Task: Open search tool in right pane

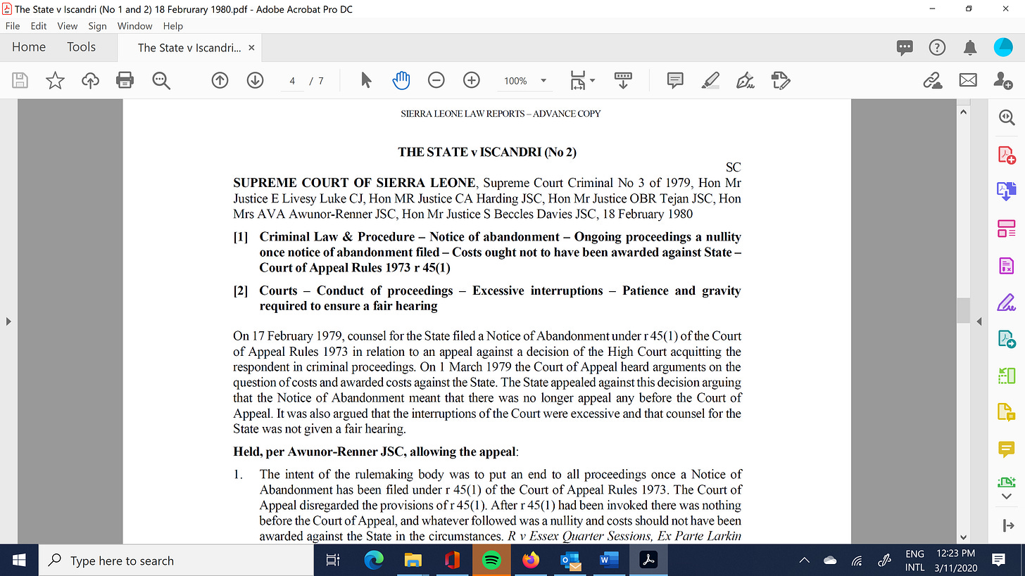Action: pyautogui.click(x=1007, y=118)
